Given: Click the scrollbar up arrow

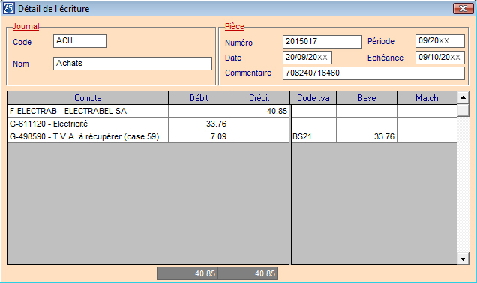Looking at the screenshot, I should (x=463, y=98).
